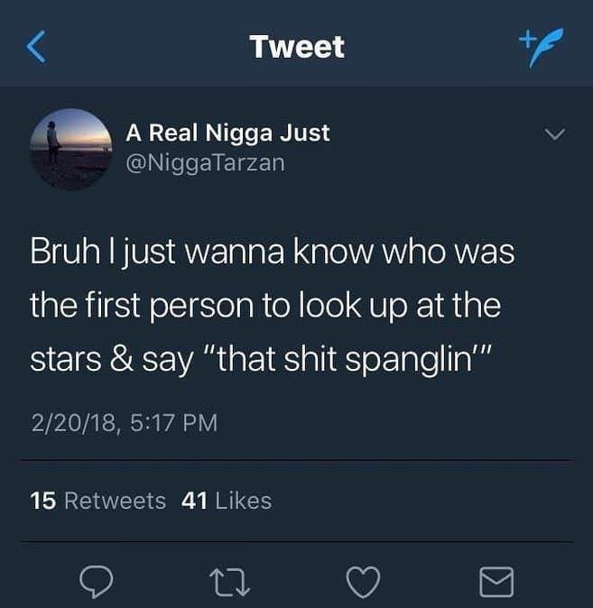Tap the tweet text starting with Bruh
This screenshot has height=608, width=593.
pyautogui.click(x=273, y=306)
